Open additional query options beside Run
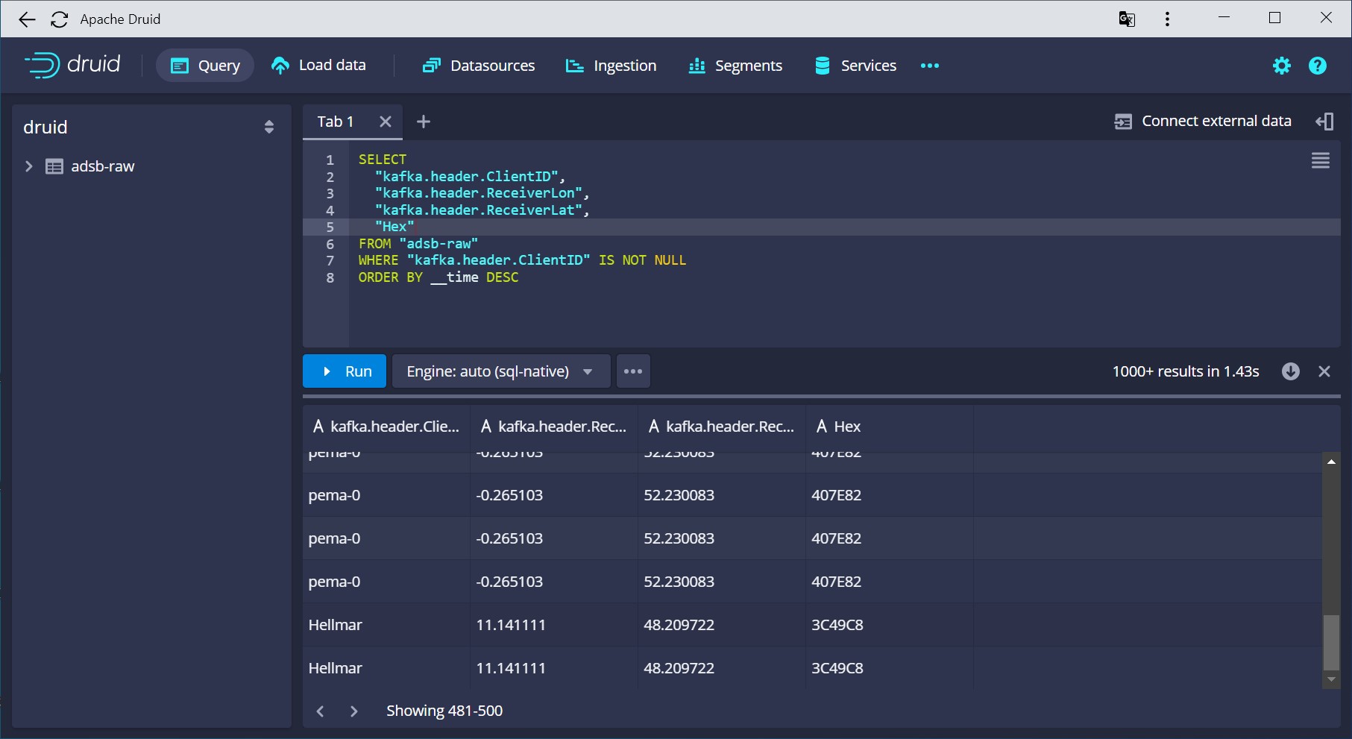 632,371
